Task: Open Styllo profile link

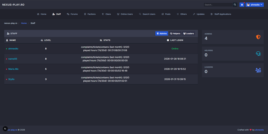Action: (x=11, y=79)
